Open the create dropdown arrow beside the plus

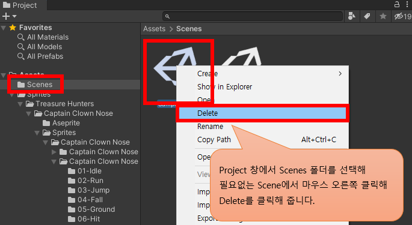(x=14, y=16)
